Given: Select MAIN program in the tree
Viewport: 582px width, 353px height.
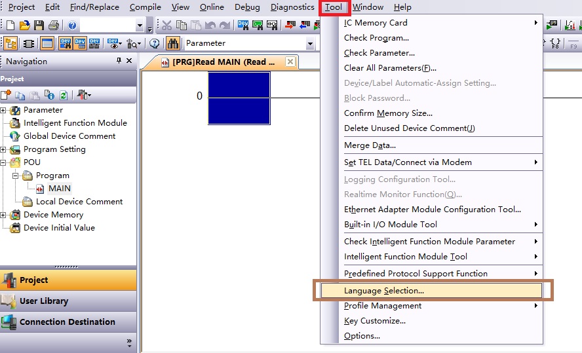Looking at the screenshot, I should pyautogui.click(x=60, y=189).
